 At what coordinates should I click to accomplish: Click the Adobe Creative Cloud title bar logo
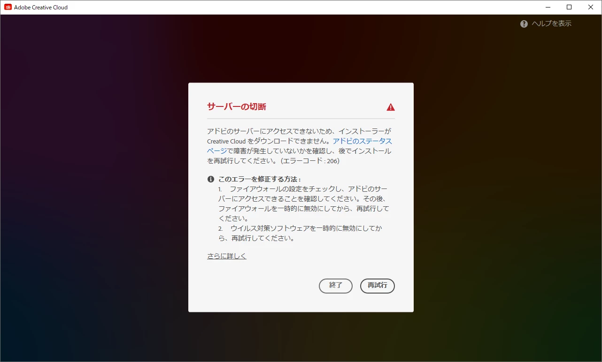point(8,7)
